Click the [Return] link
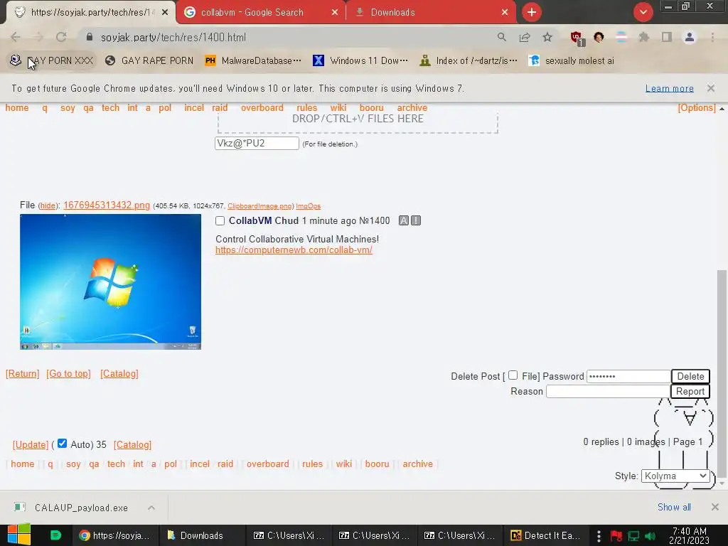This screenshot has height=546, width=728. coord(22,374)
